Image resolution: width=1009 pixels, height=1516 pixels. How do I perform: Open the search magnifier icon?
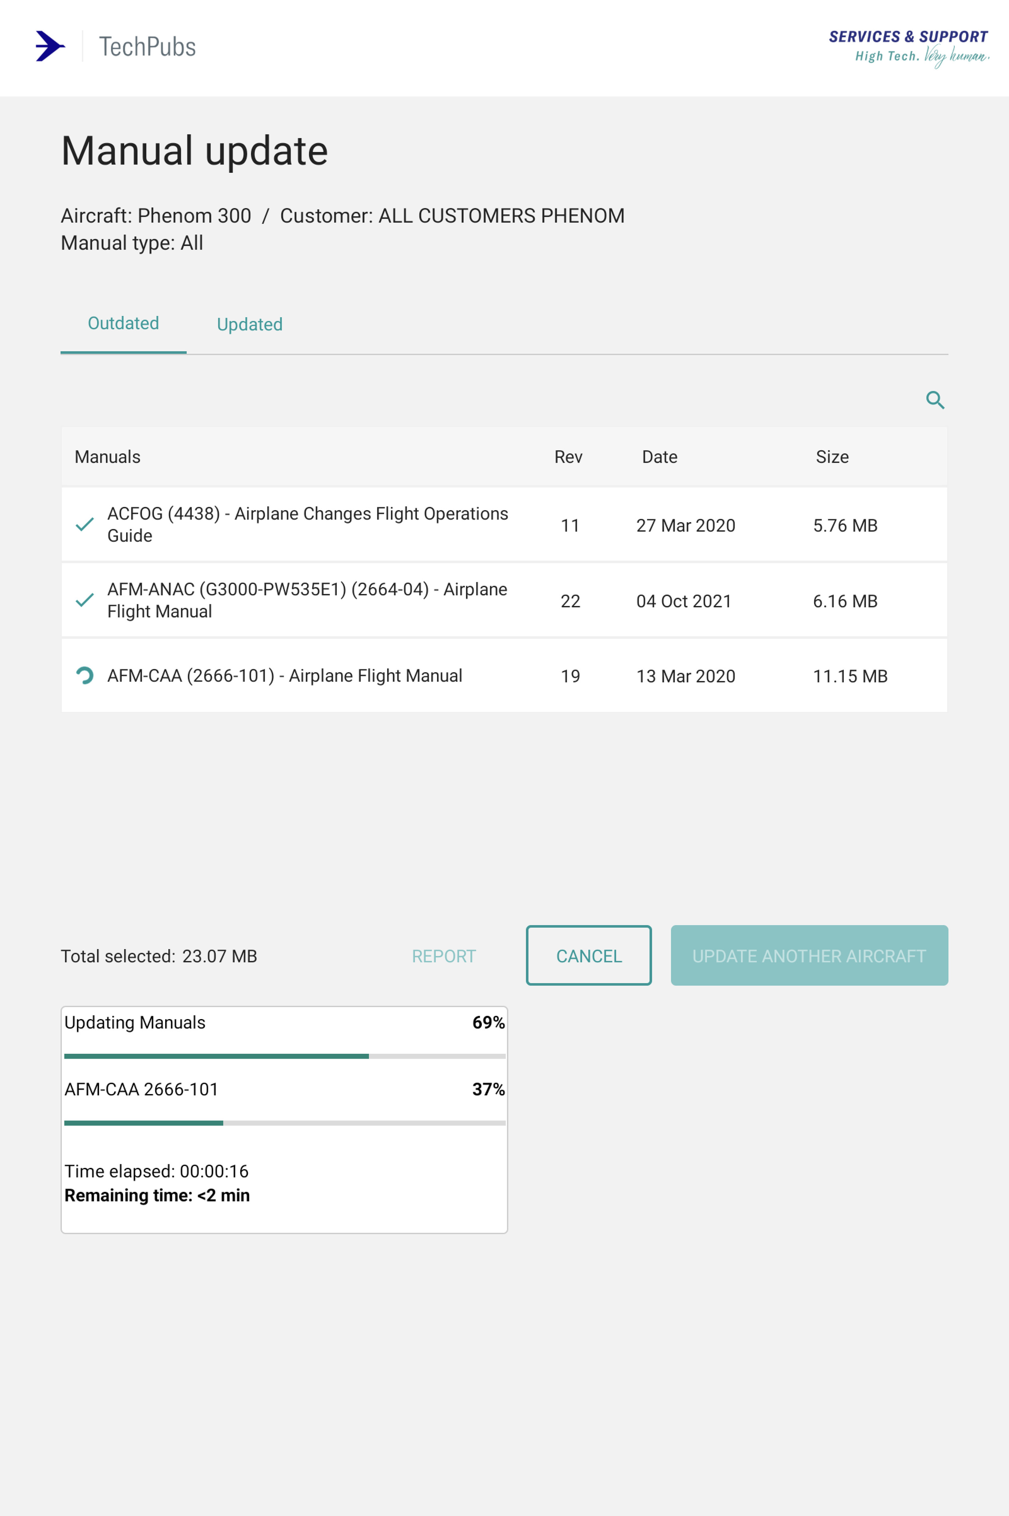click(x=935, y=400)
